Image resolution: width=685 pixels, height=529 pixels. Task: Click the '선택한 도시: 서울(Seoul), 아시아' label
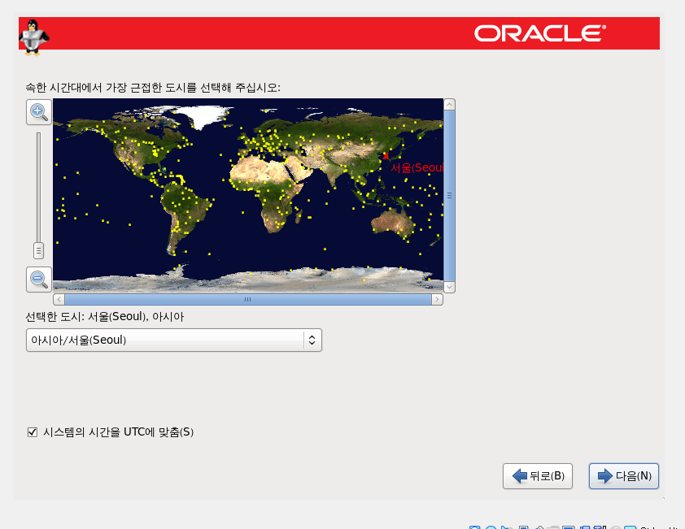[x=105, y=316]
